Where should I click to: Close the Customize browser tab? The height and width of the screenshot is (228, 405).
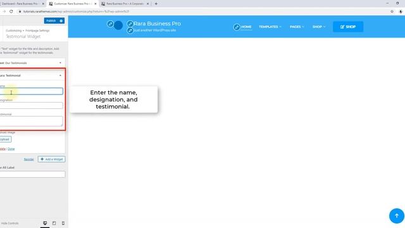pos(96,4)
